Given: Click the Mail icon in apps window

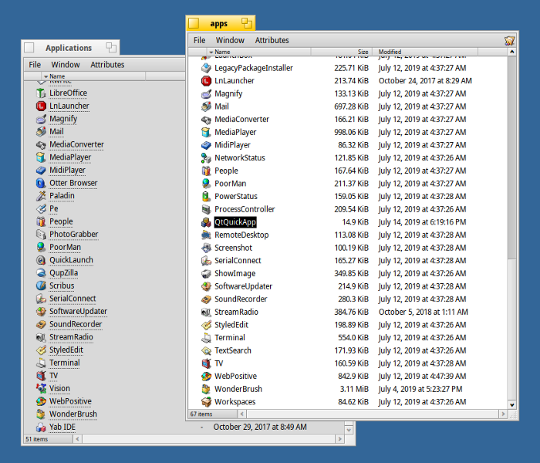Looking at the screenshot, I should [x=206, y=106].
